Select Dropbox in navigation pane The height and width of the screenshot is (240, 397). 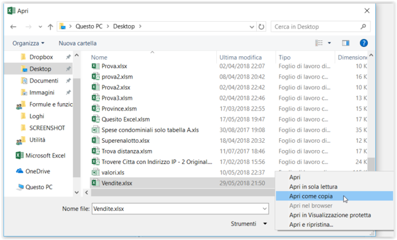click(41, 57)
